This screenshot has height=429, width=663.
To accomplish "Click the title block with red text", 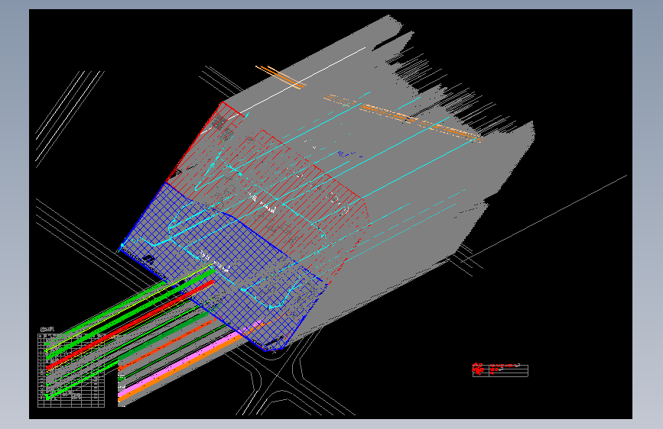I will click(x=500, y=370).
